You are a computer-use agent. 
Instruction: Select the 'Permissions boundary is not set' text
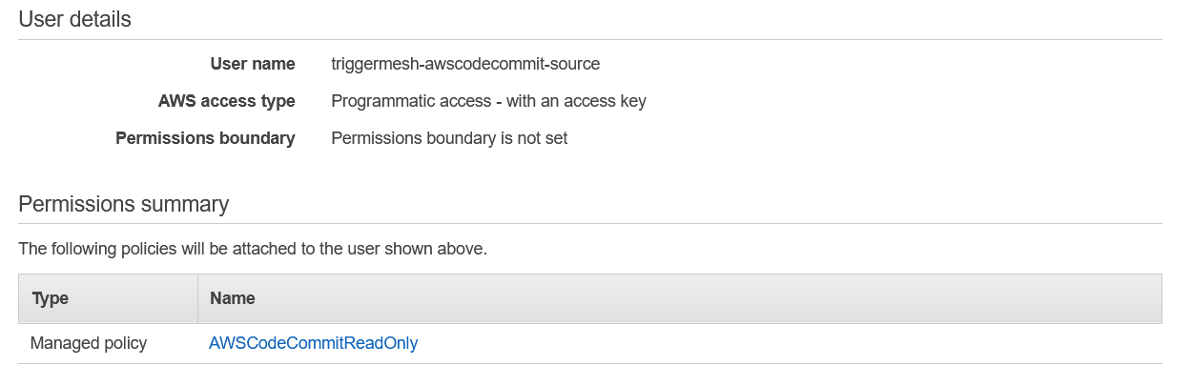click(x=449, y=138)
